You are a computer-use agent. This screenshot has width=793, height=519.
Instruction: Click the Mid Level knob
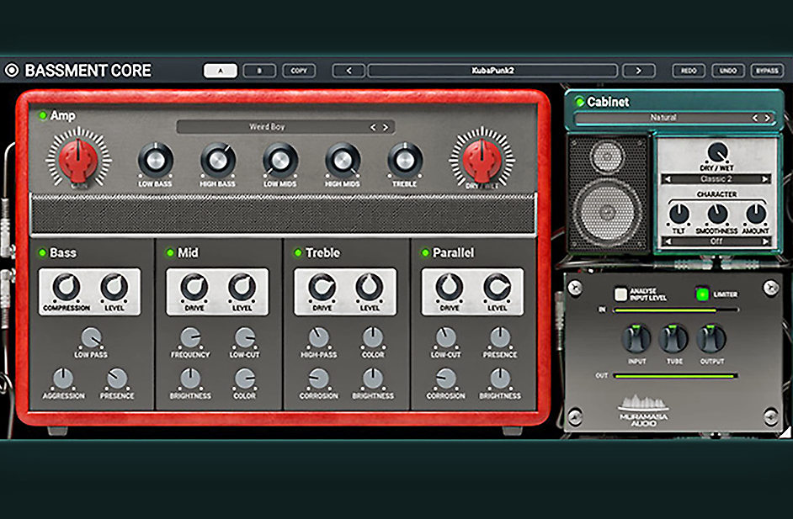click(242, 287)
